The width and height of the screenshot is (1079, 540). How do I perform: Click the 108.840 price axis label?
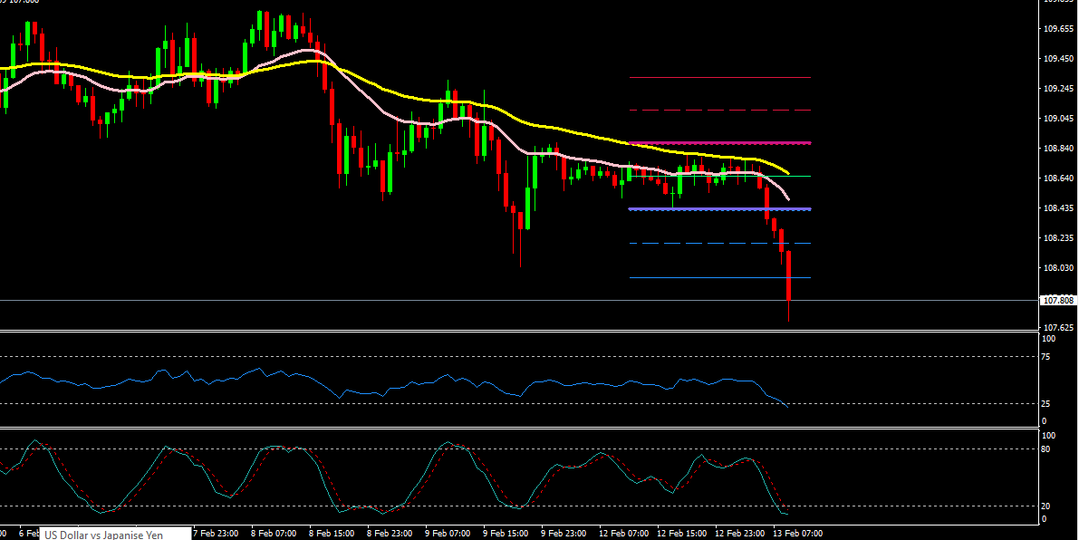click(x=1059, y=149)
